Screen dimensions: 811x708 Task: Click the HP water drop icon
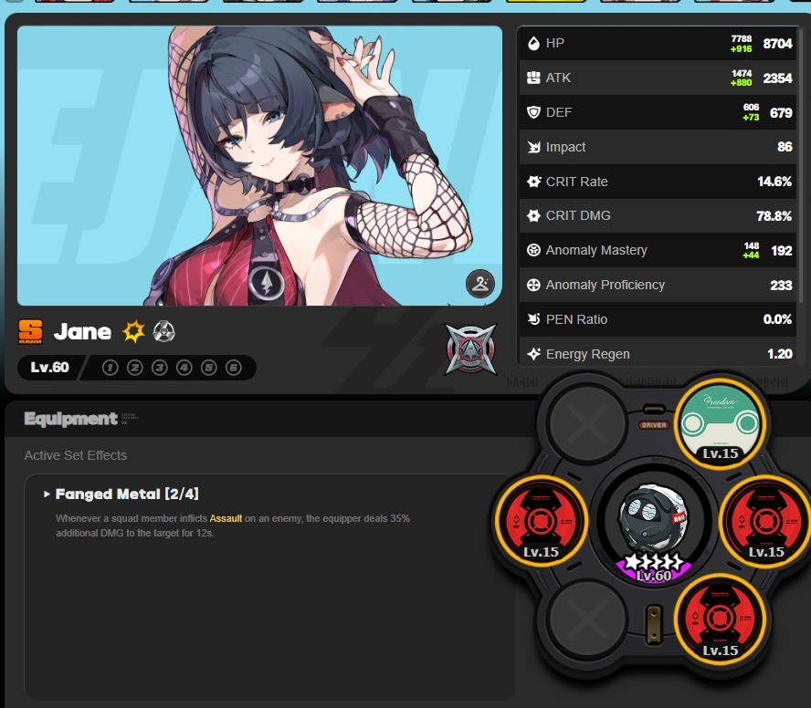(533, 44)
